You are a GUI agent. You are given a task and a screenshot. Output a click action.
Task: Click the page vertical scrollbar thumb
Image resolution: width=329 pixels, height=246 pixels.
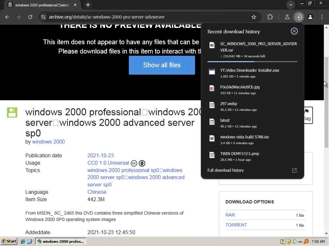pyautogui.click(x=326, y=102)
